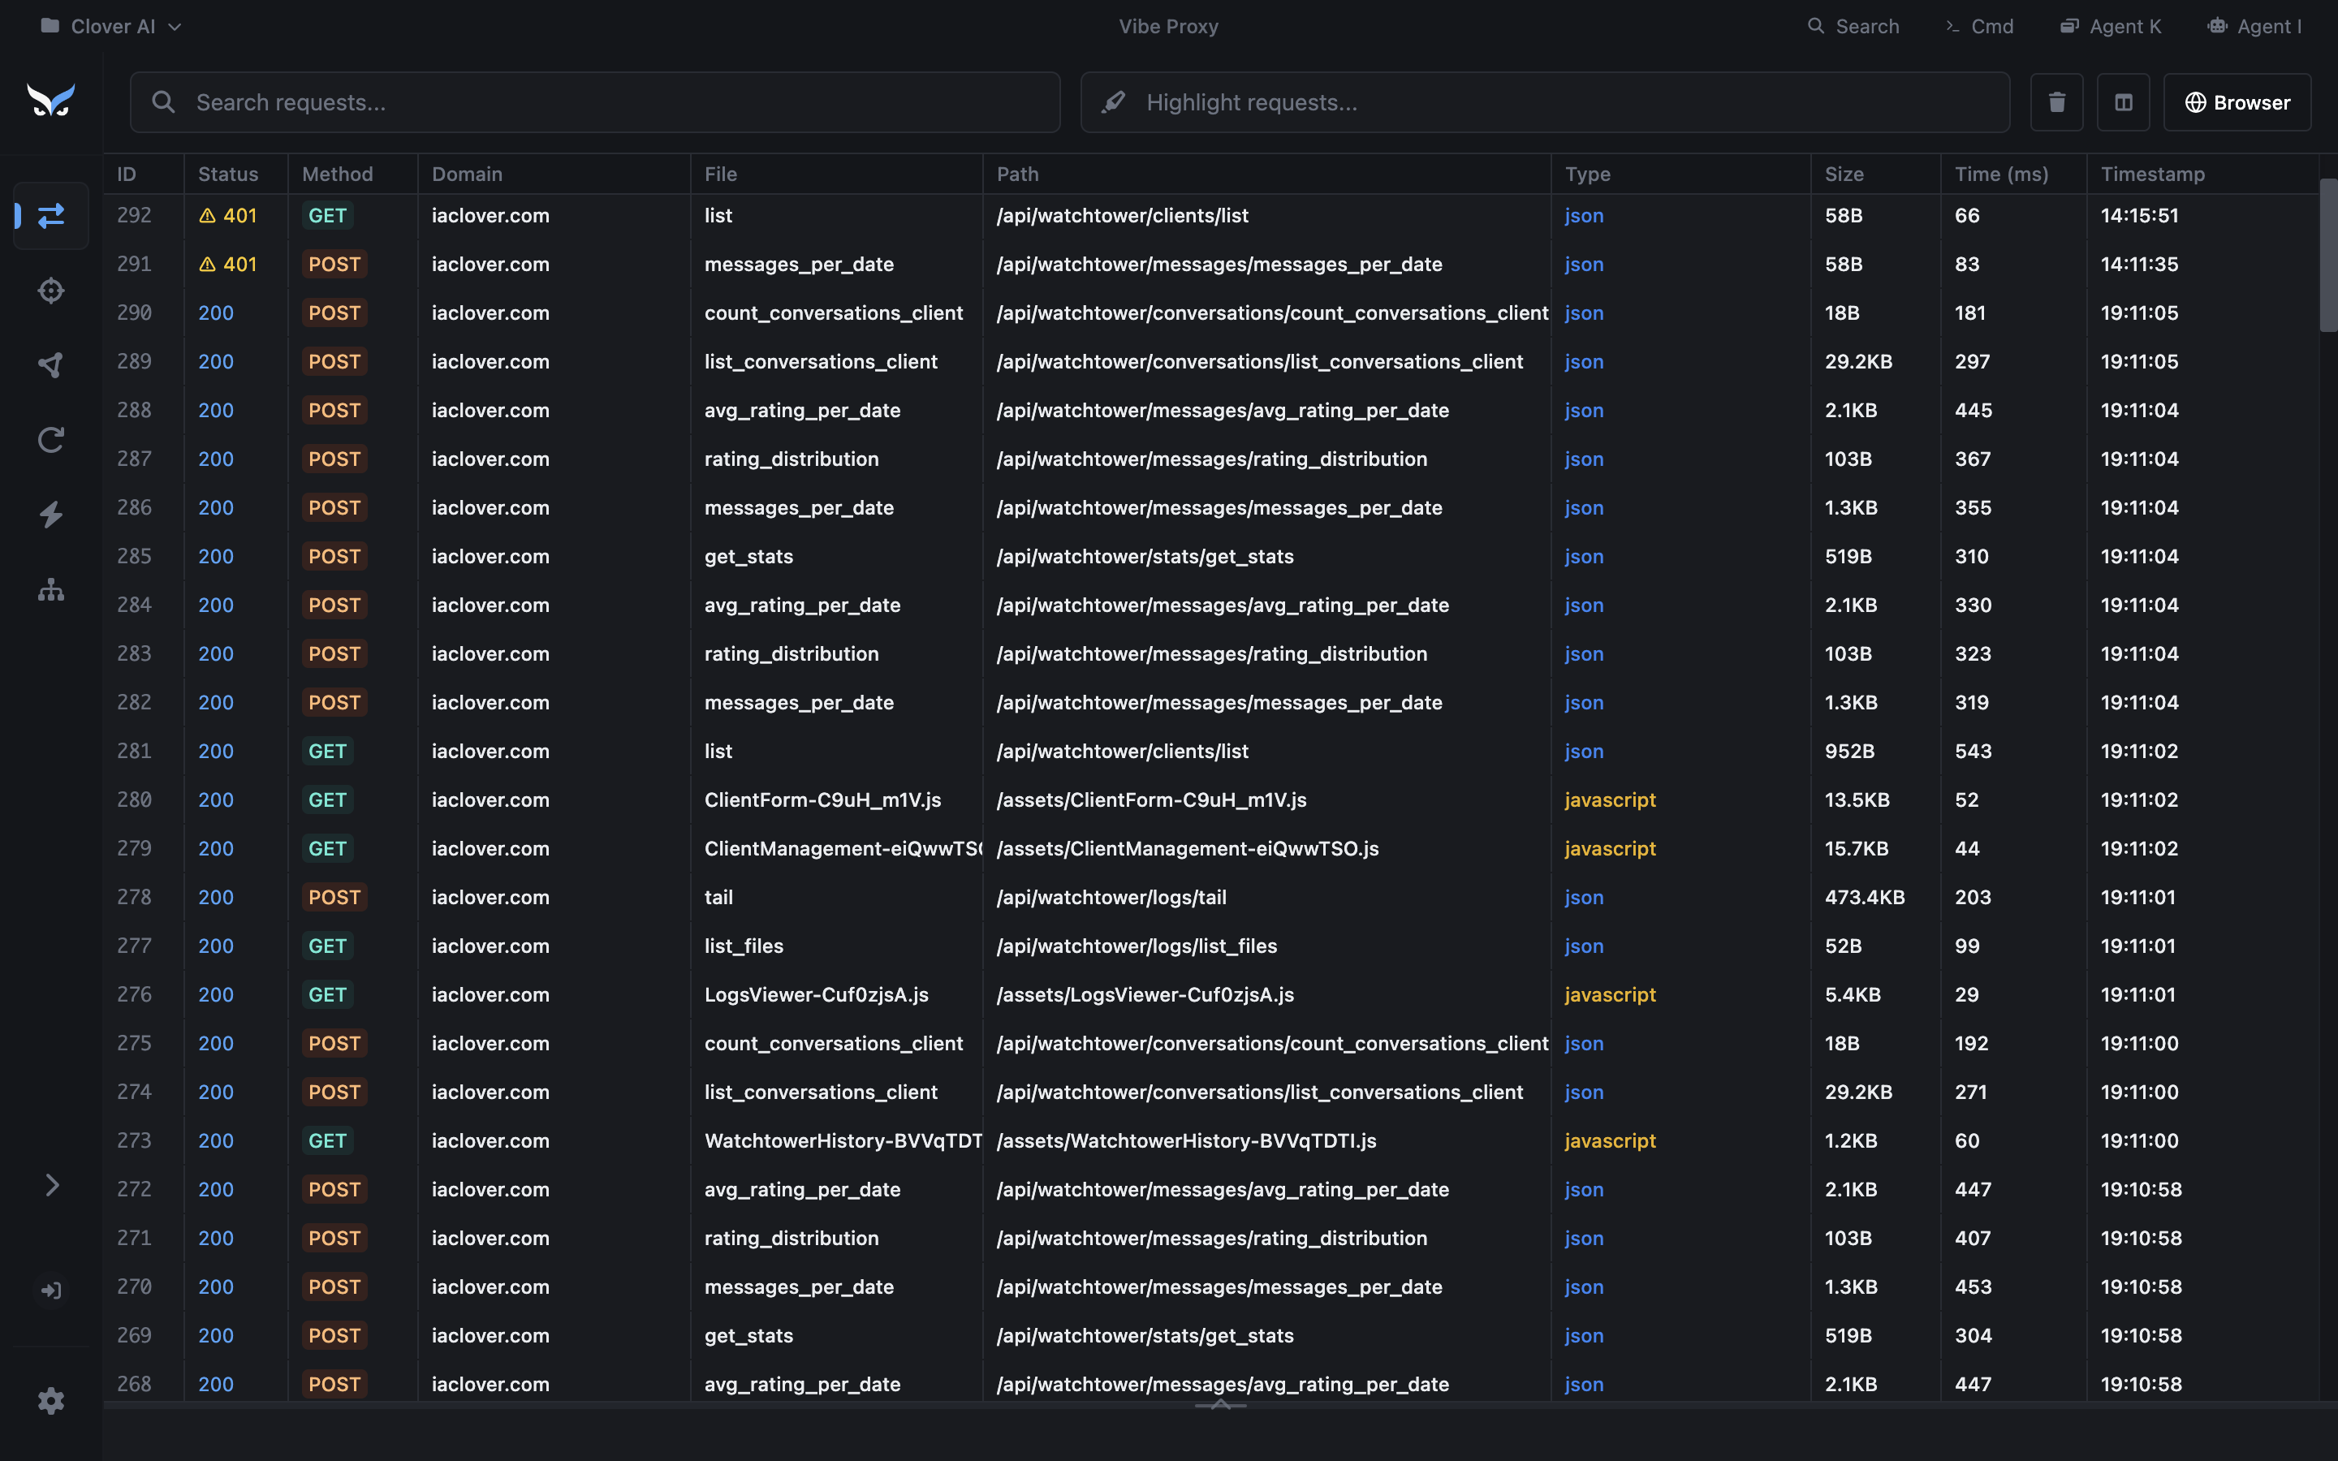Viewport: 2338px width, 1461px height.
Task: Open the Agent K panel
Action: point(2111,26)
